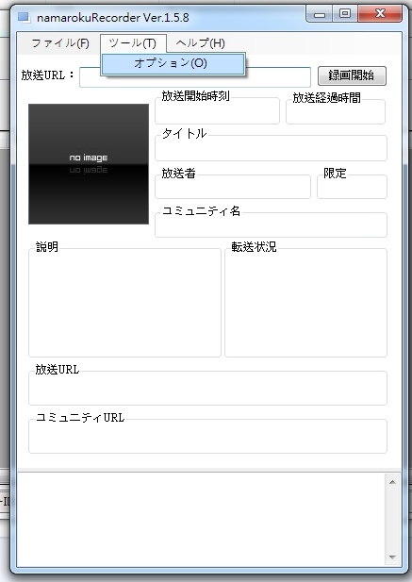Click the 録画開始 button

tap(352, 75)
